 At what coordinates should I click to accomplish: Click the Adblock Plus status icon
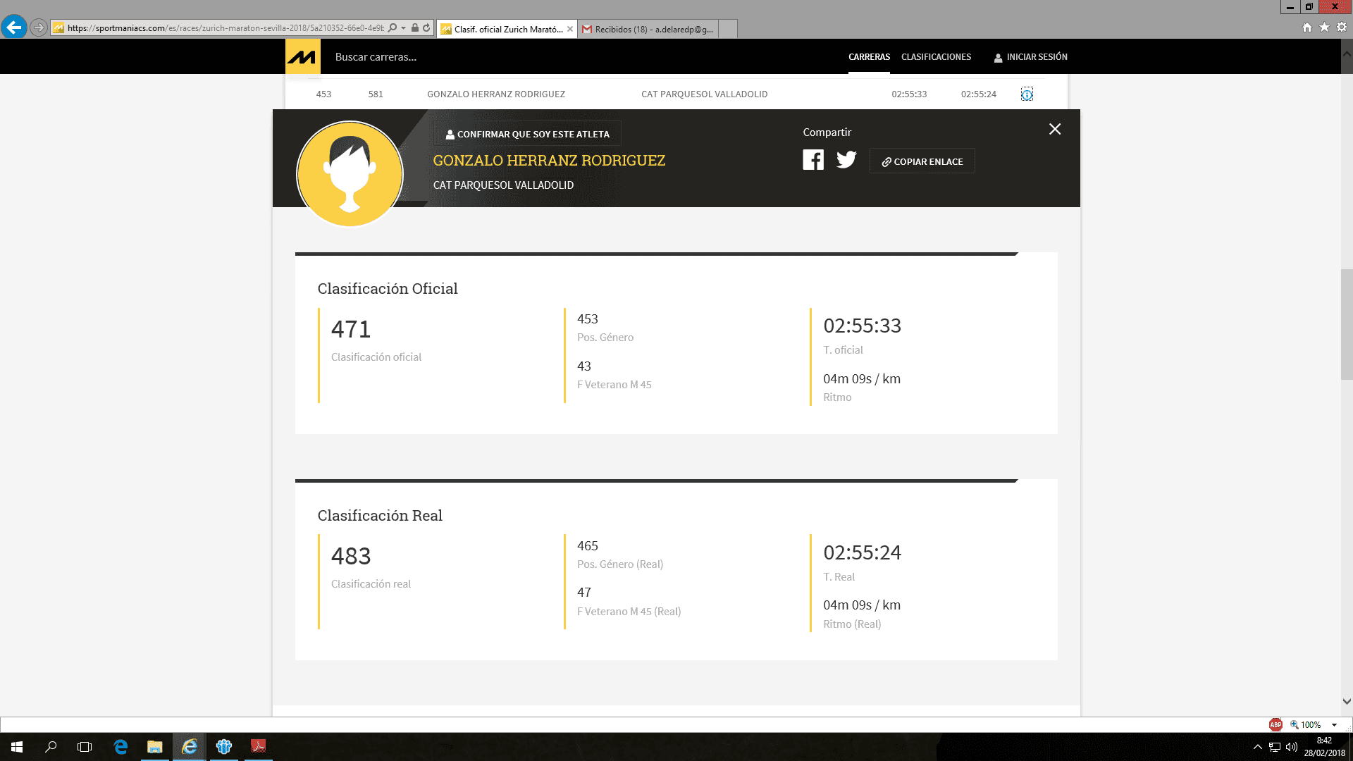click(1275, 724)
